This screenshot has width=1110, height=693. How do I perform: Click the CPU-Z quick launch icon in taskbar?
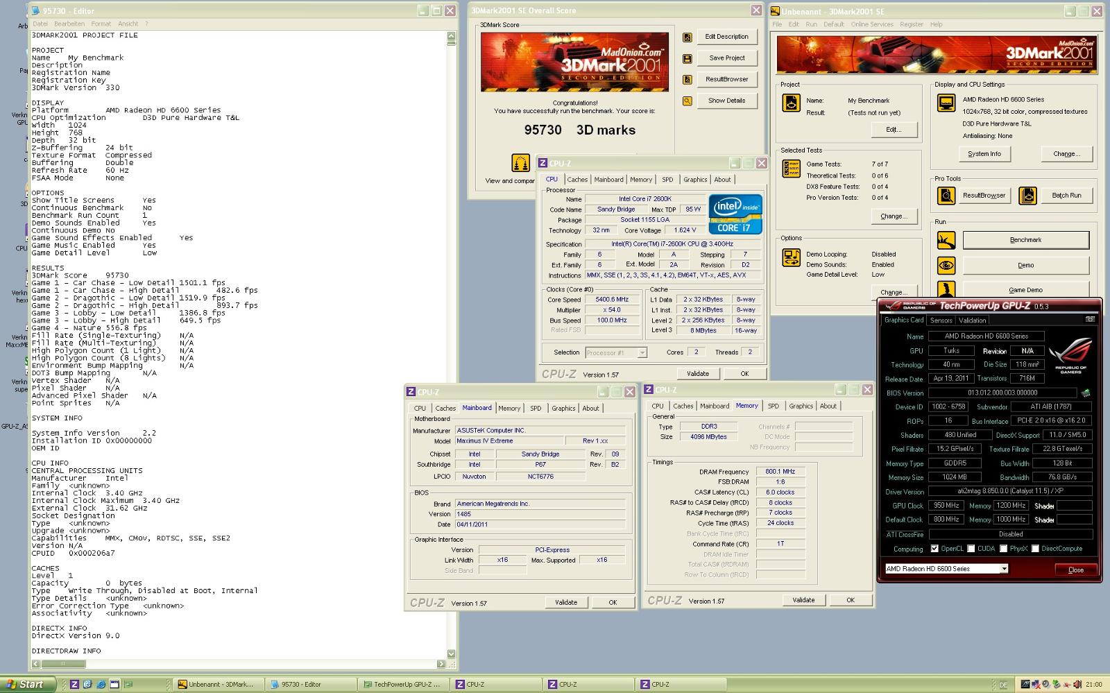point(74,684)
